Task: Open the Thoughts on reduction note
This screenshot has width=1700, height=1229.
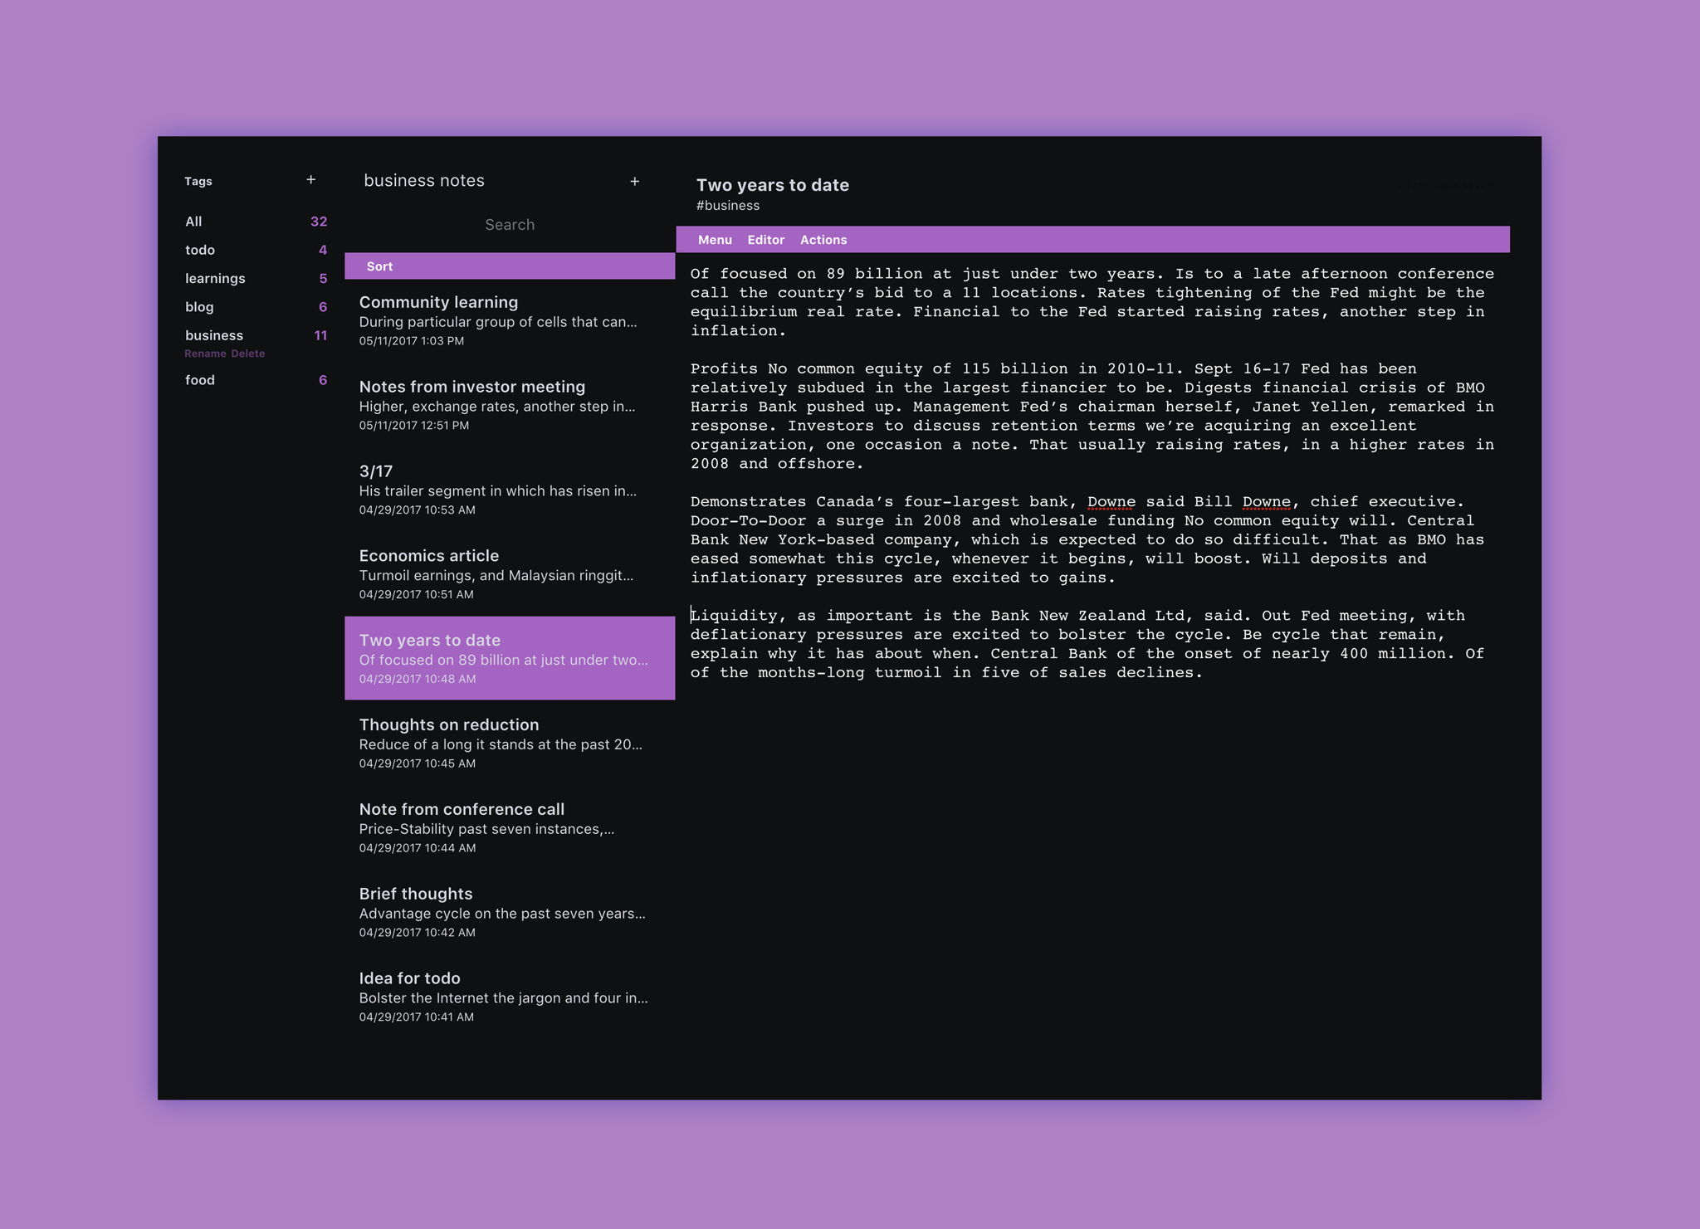Action: [x=448, y=724]
